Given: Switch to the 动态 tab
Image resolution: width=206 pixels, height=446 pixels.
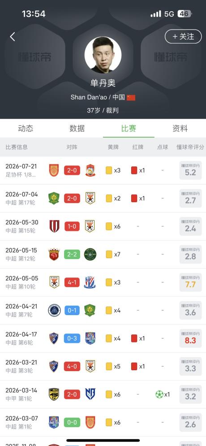Looking at the screenshot, I should click(x=26, y=128).
